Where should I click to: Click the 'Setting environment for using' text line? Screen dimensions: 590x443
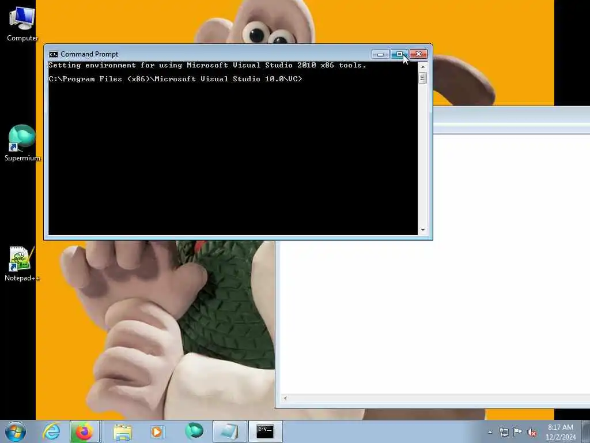coord(207,65)
